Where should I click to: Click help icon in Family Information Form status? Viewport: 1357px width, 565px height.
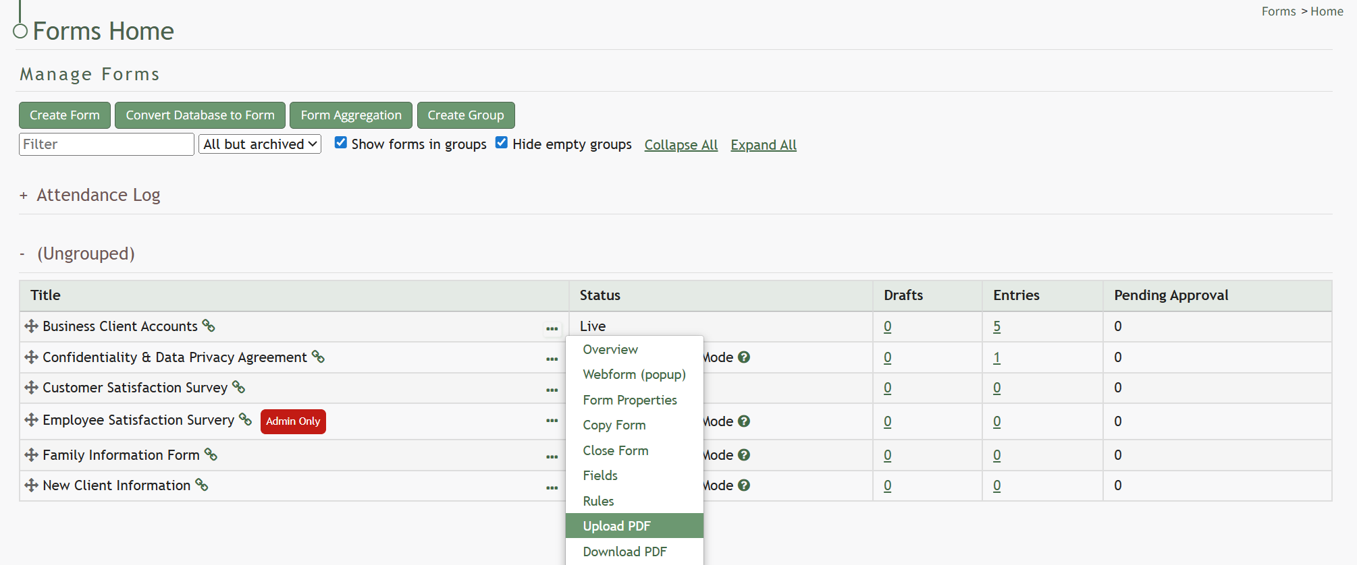click(x=744, y=455)
